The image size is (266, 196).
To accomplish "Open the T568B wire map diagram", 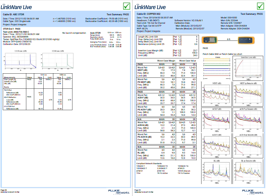I will click(217, 68).
